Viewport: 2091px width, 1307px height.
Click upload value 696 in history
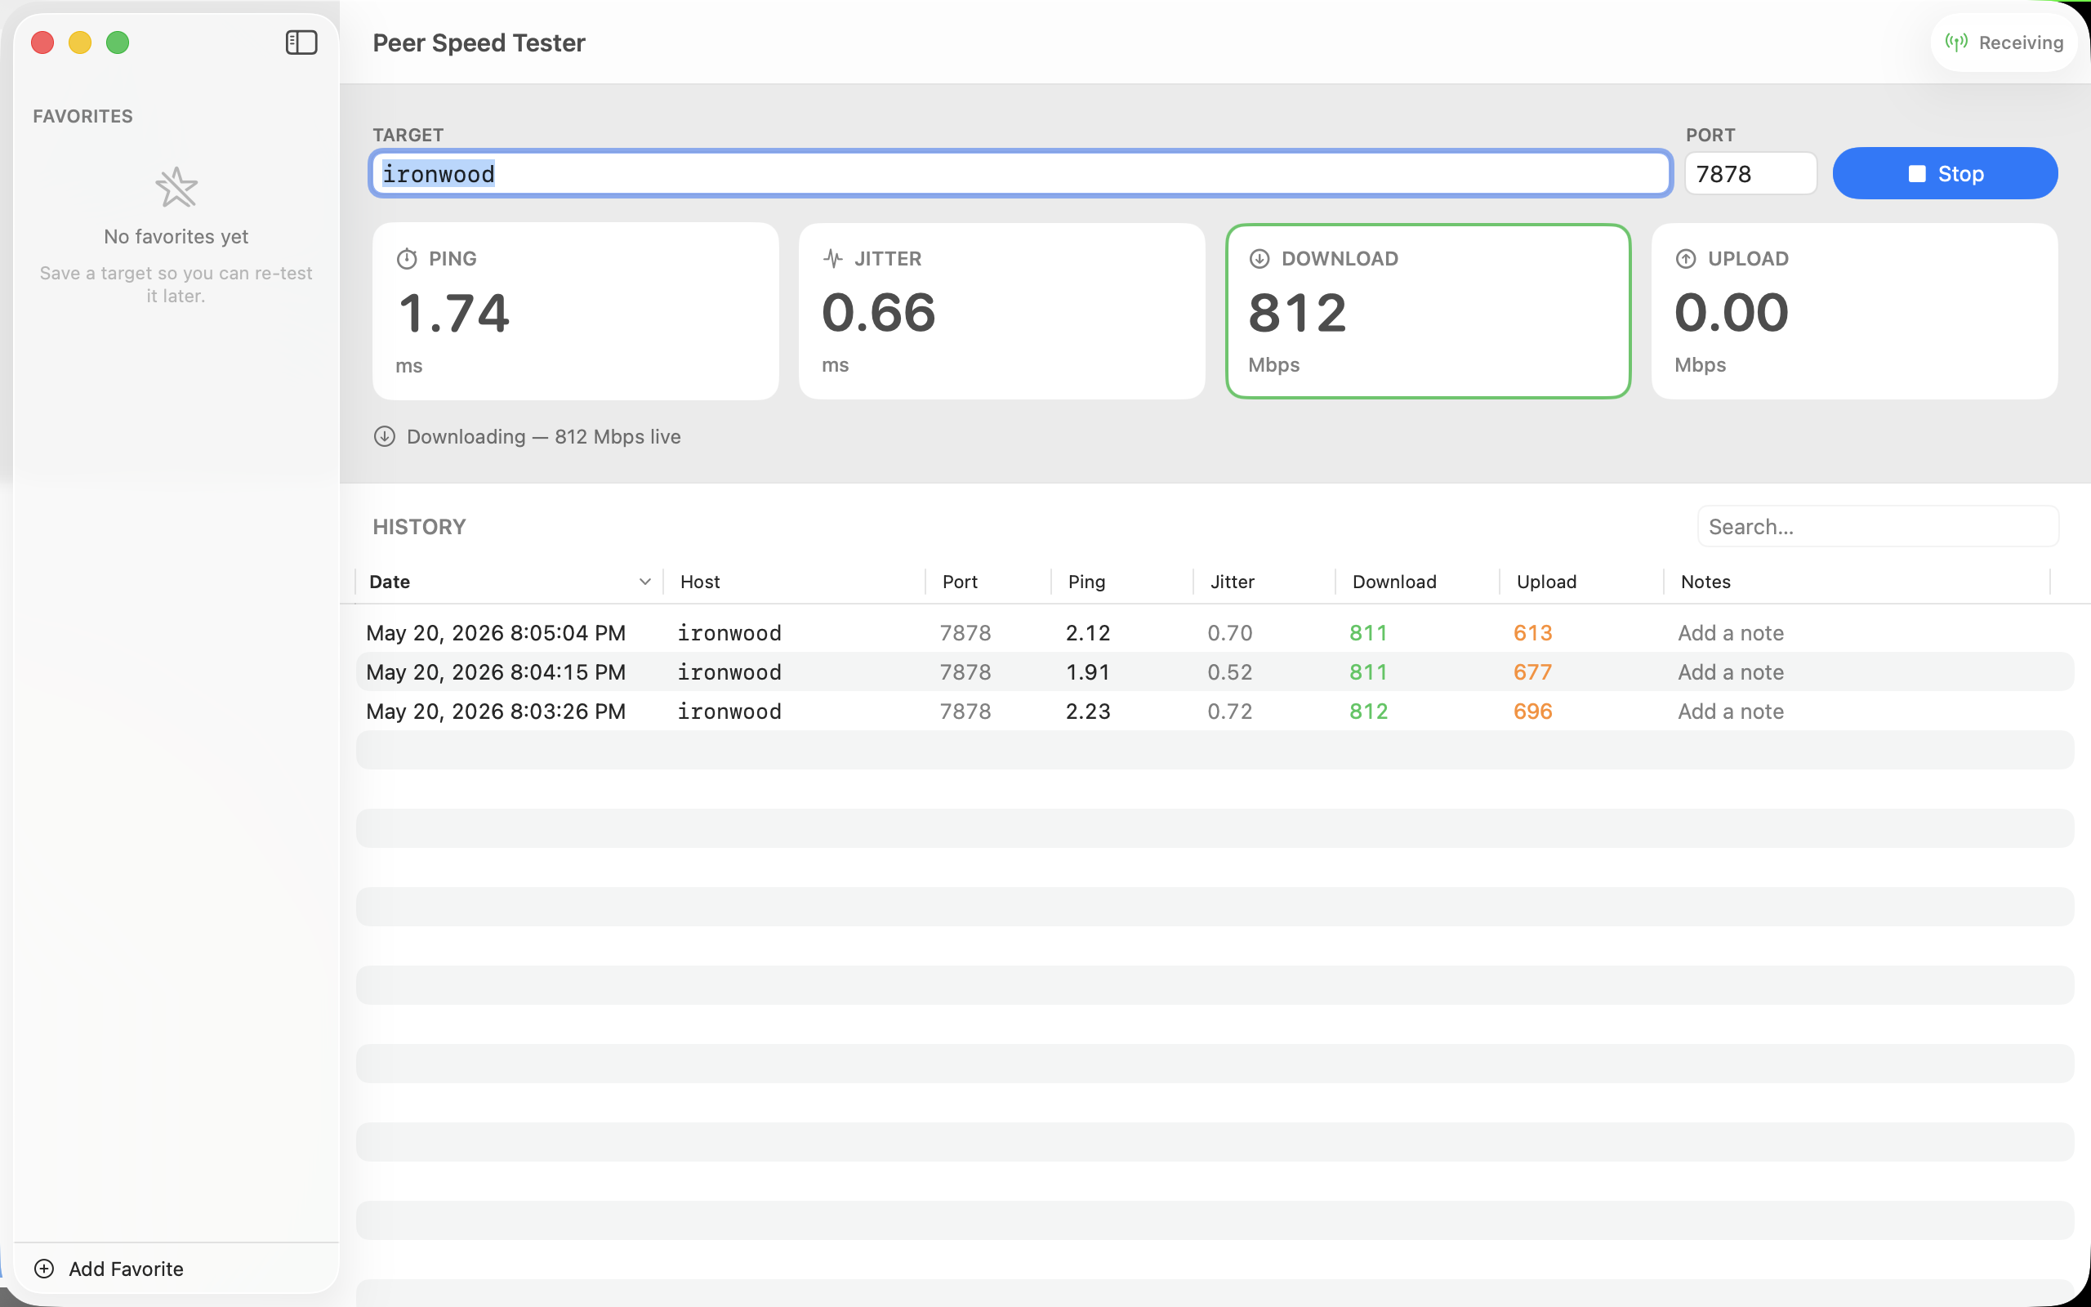click(x=1533, y=711)
